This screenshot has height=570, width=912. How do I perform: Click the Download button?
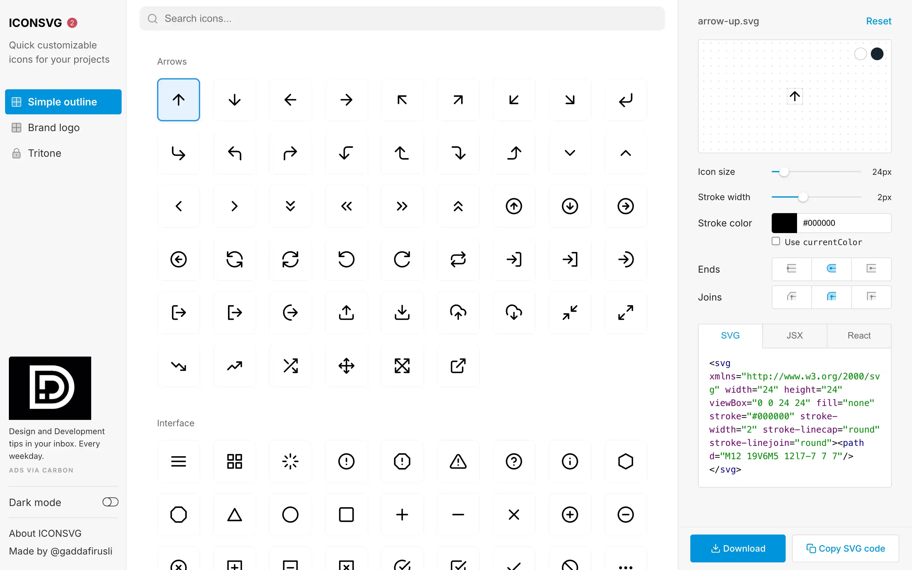pos(738,548)
